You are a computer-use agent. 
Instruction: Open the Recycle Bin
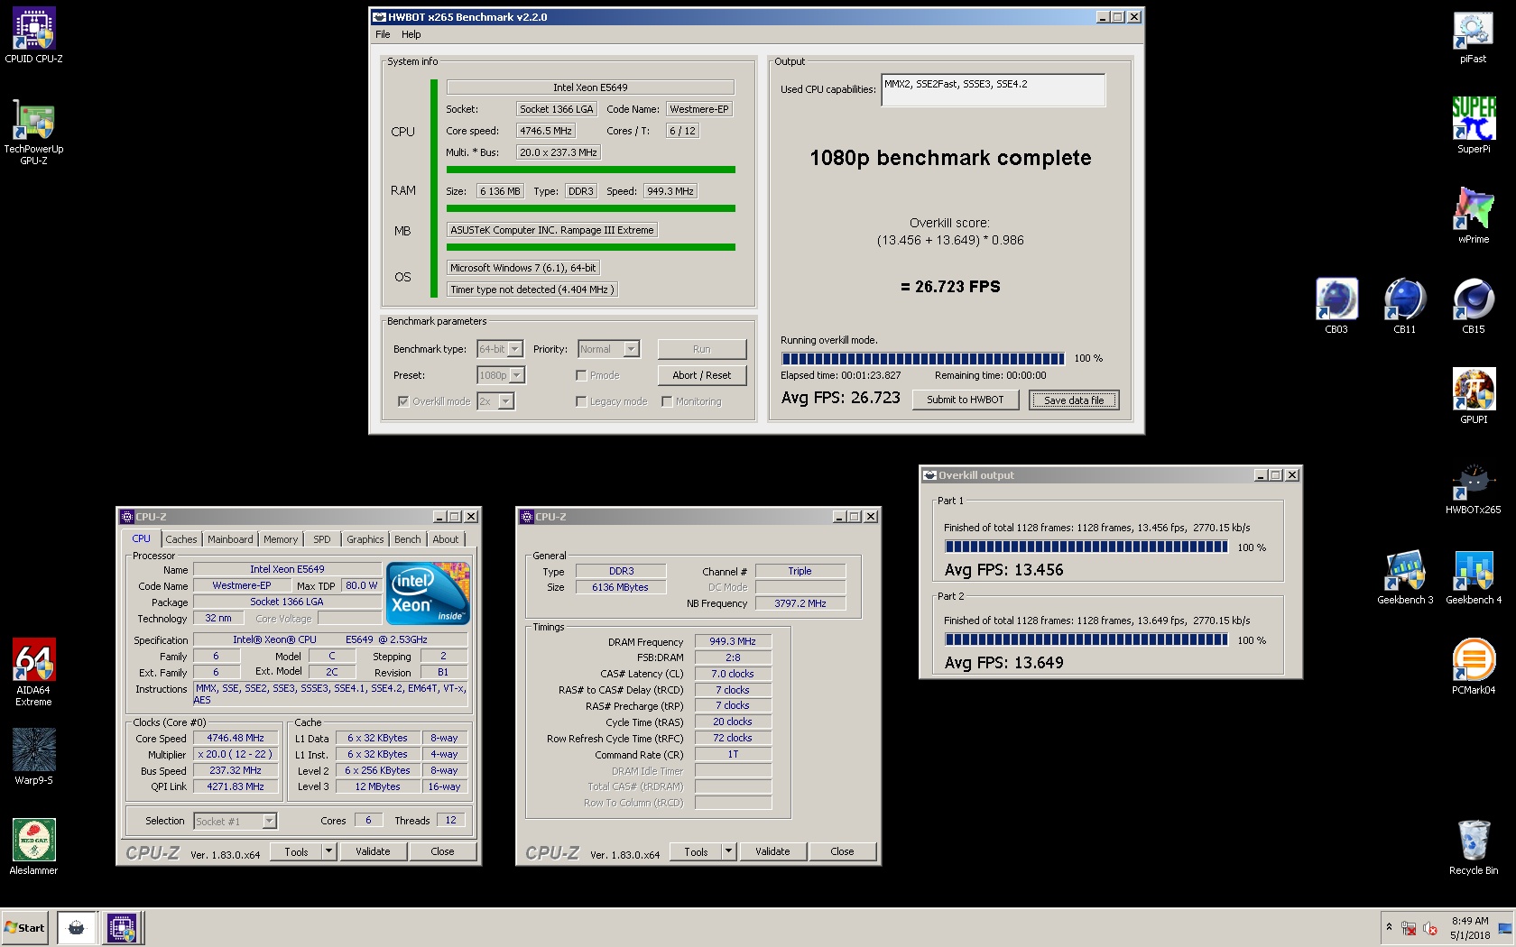click(x=1473, y=847)
